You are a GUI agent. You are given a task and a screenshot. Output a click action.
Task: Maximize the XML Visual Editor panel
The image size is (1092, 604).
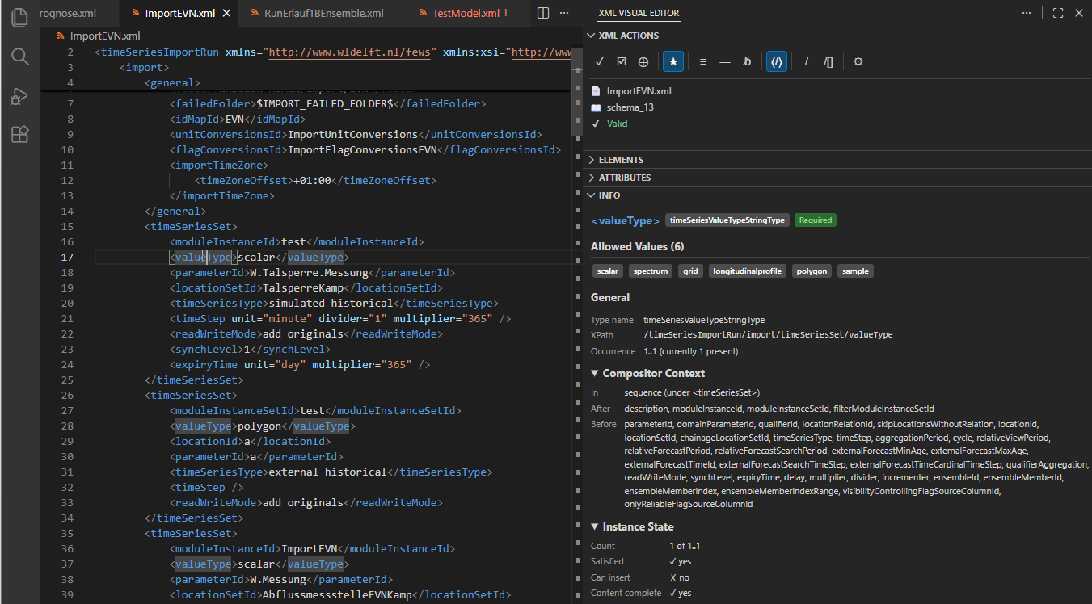point(1058,14)
